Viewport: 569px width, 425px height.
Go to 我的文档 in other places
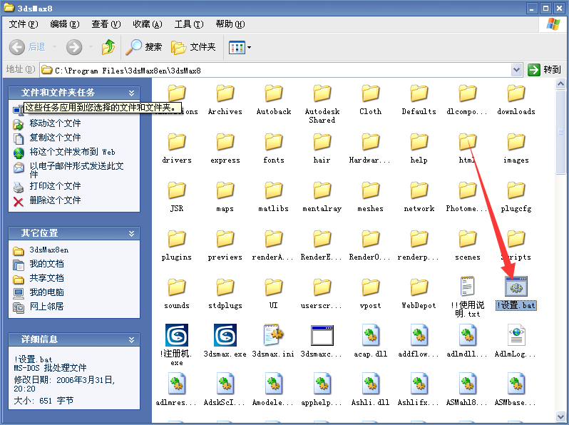coord(46,264)
